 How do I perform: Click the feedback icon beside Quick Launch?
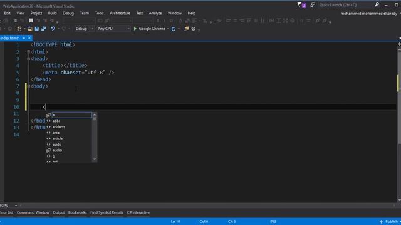coord(313,5)
